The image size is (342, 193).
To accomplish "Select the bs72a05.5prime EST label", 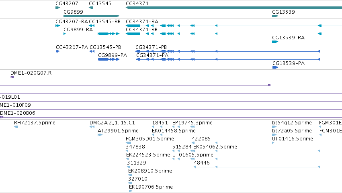I will [292, 131].
